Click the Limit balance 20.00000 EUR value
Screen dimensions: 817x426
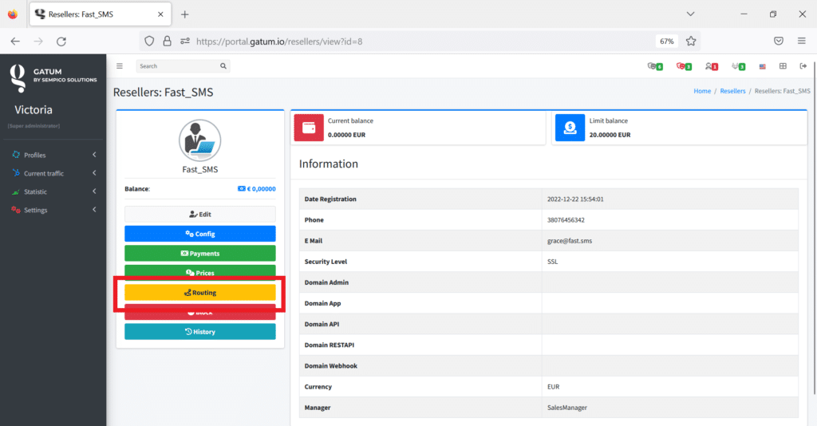[x=610, y=135]
